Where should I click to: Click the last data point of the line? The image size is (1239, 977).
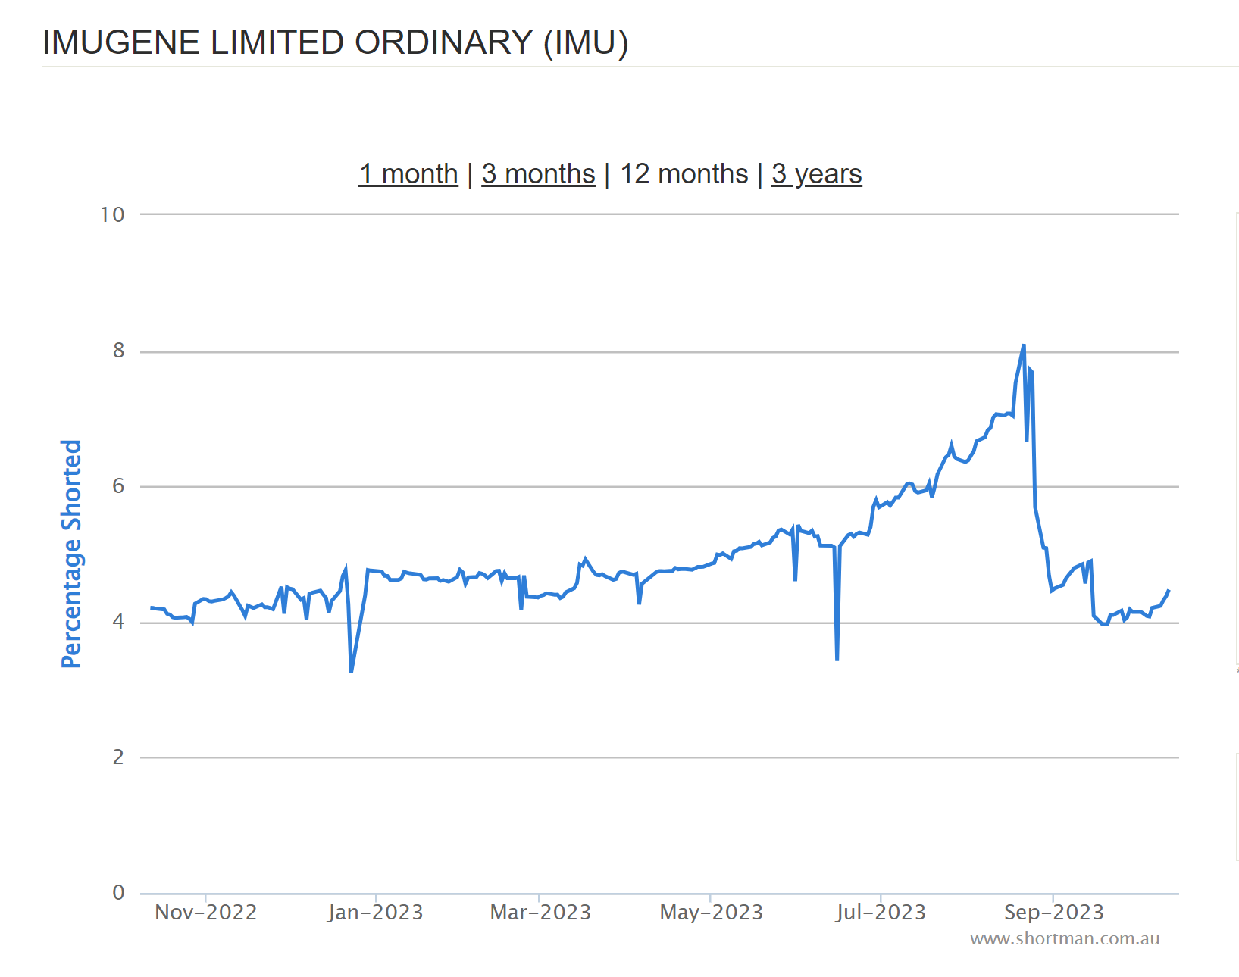click(x=1169, y=591)
